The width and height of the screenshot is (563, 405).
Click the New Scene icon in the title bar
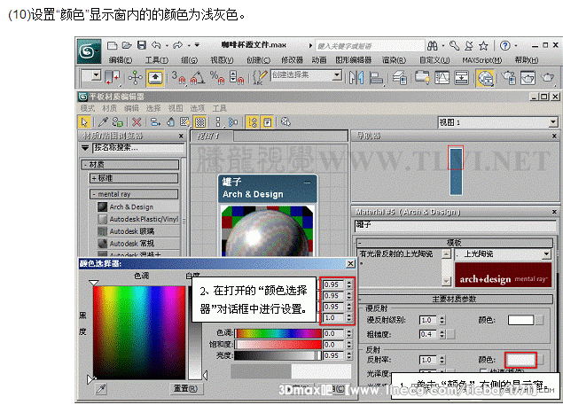[113, 45]
